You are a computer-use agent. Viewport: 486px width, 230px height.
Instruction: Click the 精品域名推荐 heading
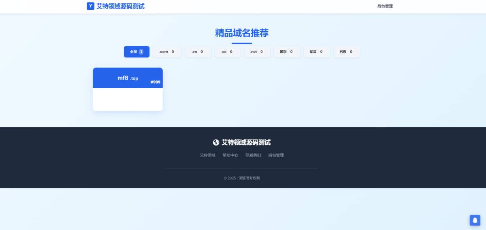(x=242, y=33)
